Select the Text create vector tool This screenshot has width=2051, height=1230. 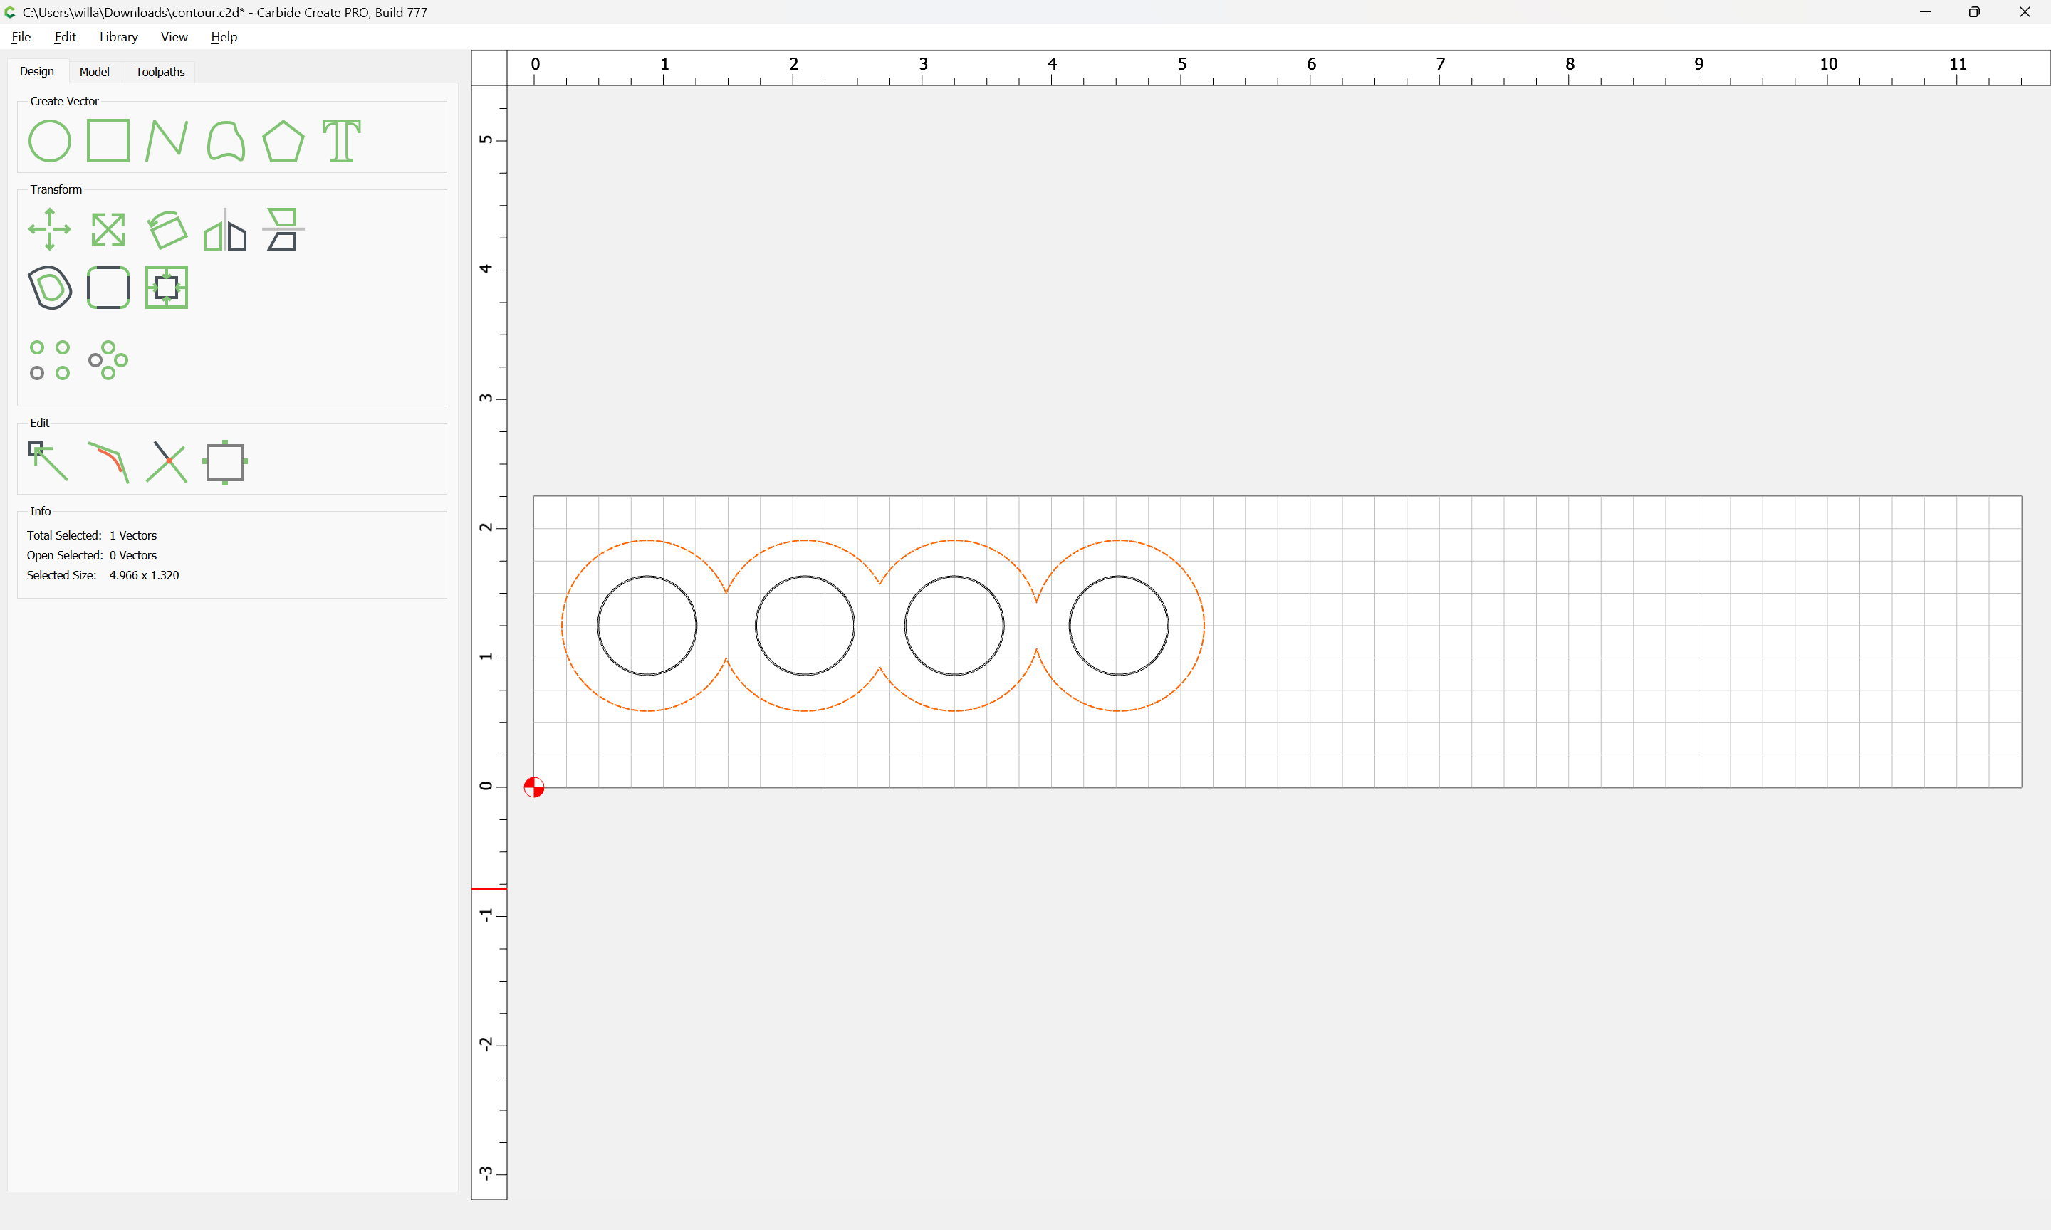pos(342,141)
